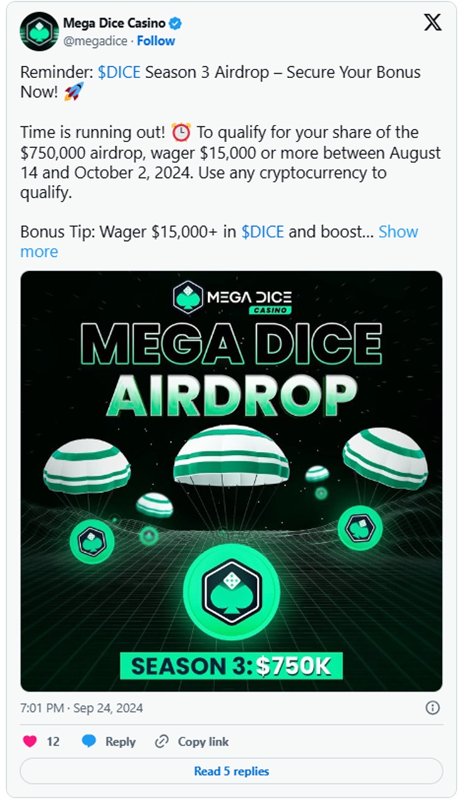
Task: Open the $DICE cashtag before Season 3 Airdrop
Action: pos(119,72)
